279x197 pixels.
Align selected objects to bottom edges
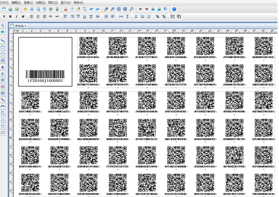(x=85, y=16)
